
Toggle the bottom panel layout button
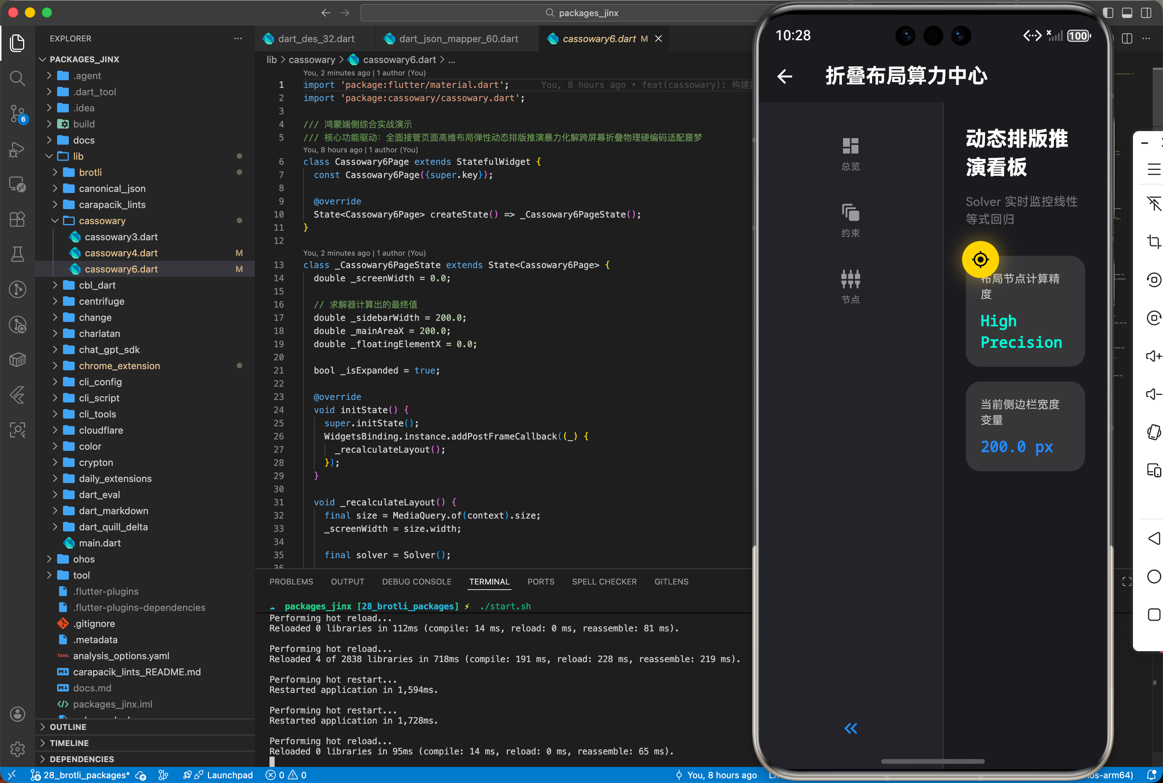click(1126, 13)
